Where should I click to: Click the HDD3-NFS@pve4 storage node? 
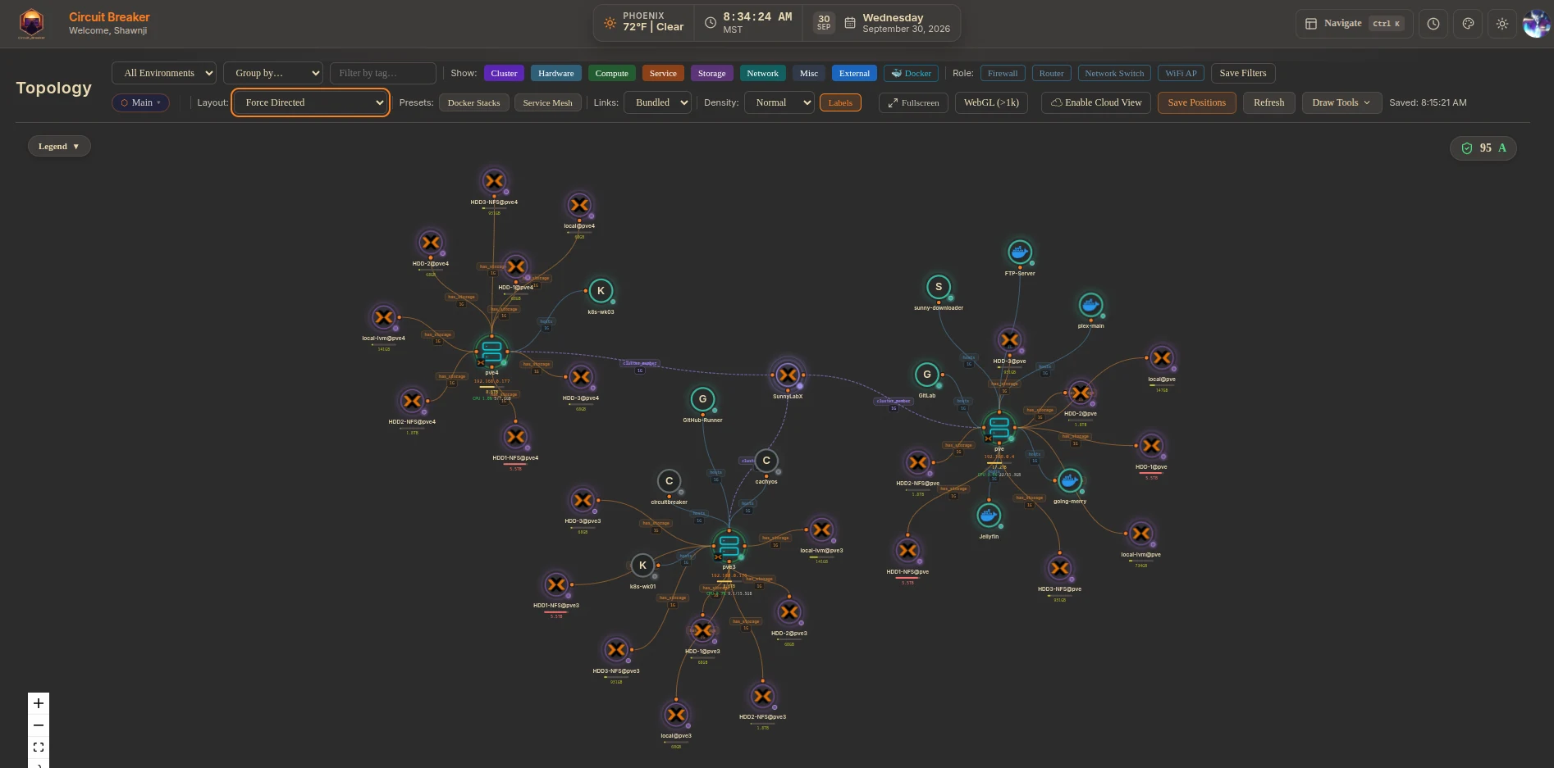click(x=494, y=181)
